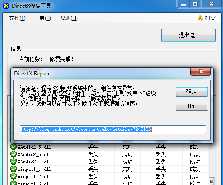The image size is (223, 185).
Task: Click shield icon beside XAudio2_5.dll
Action: 13,147
